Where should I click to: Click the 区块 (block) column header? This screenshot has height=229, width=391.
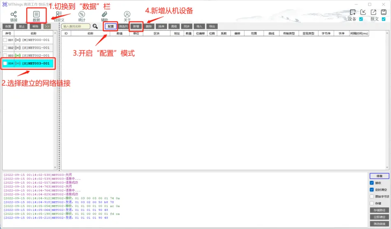tap(156, 33)
